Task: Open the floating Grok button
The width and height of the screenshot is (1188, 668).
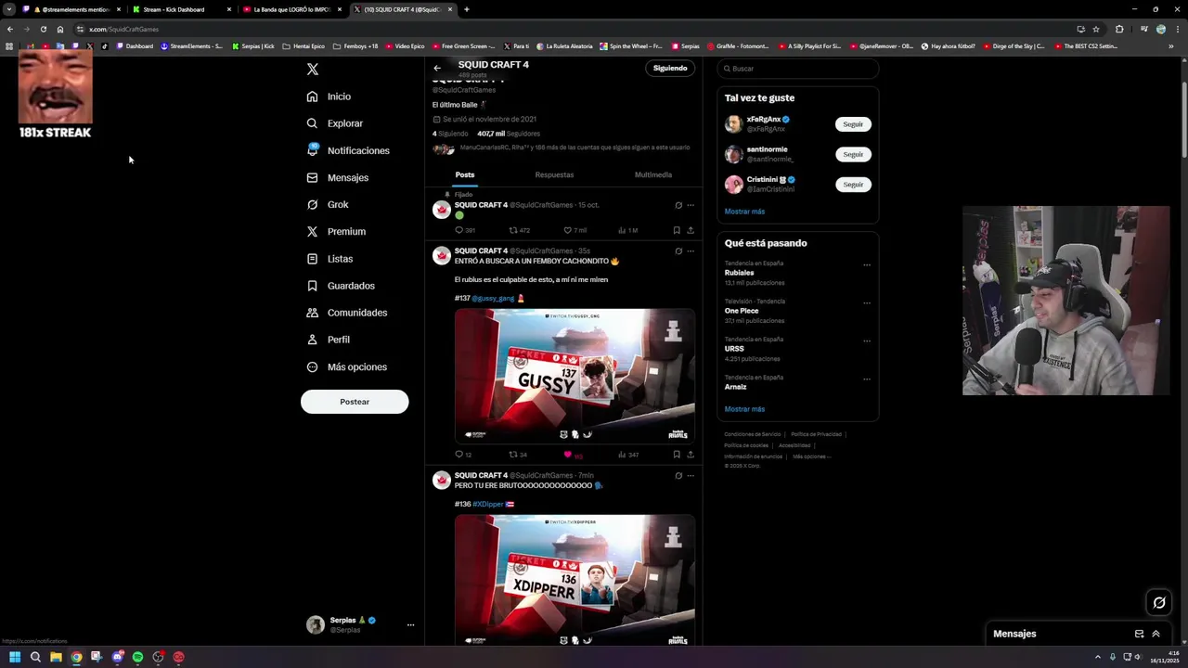Action: [1159, 603]
